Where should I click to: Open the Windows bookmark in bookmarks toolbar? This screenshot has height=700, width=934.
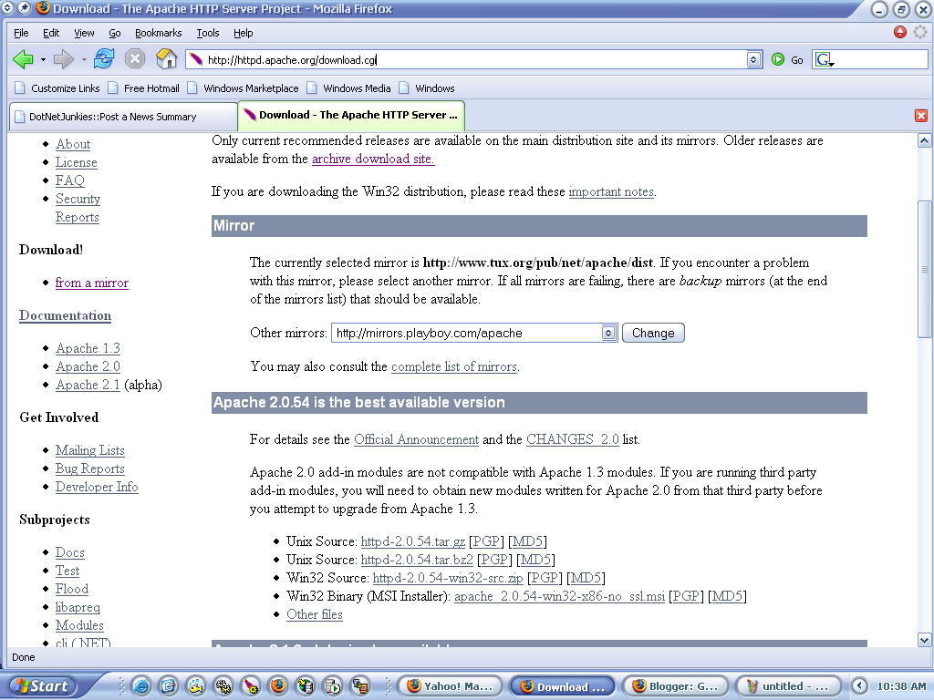(427, 88)
